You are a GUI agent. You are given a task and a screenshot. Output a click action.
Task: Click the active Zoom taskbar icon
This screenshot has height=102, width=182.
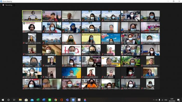tap(73, 100)
